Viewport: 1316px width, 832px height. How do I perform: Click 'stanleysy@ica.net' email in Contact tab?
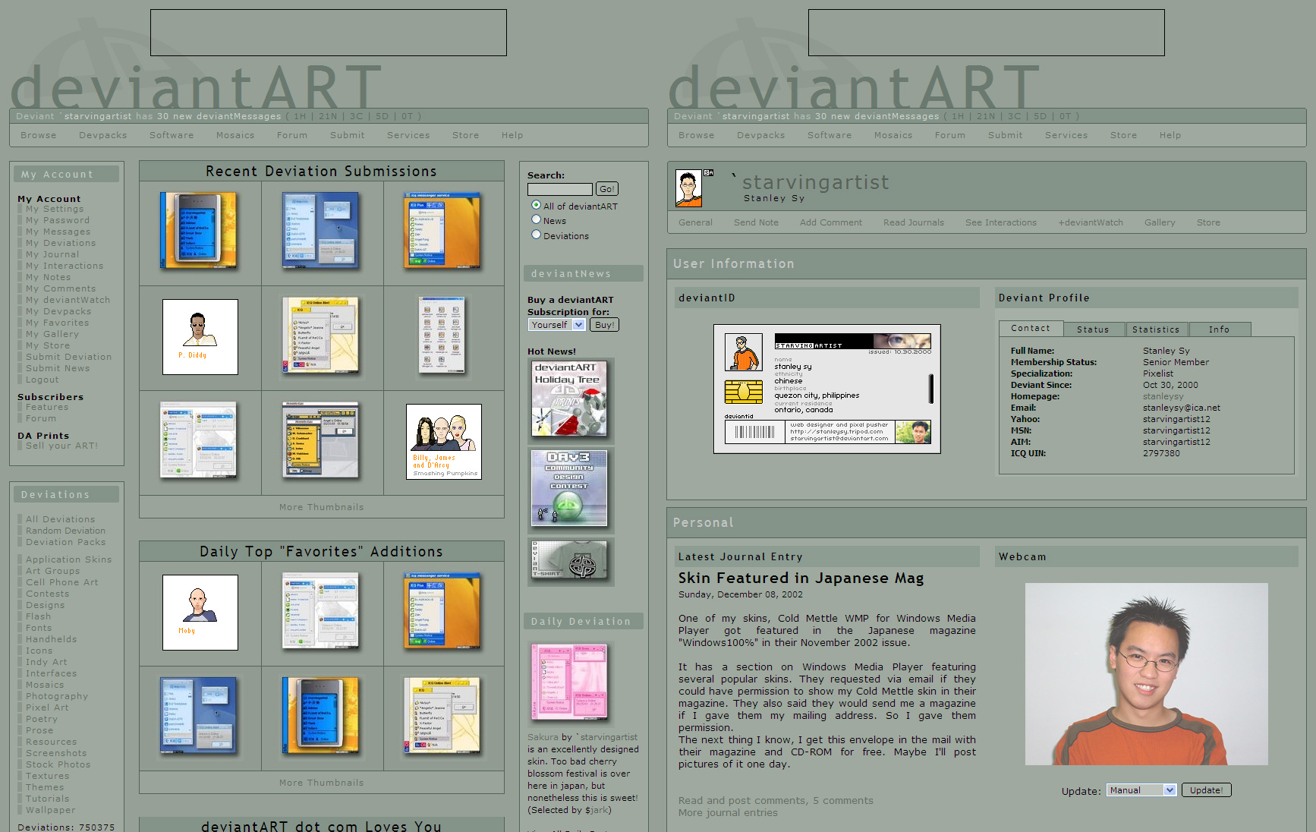point(1182,408)
